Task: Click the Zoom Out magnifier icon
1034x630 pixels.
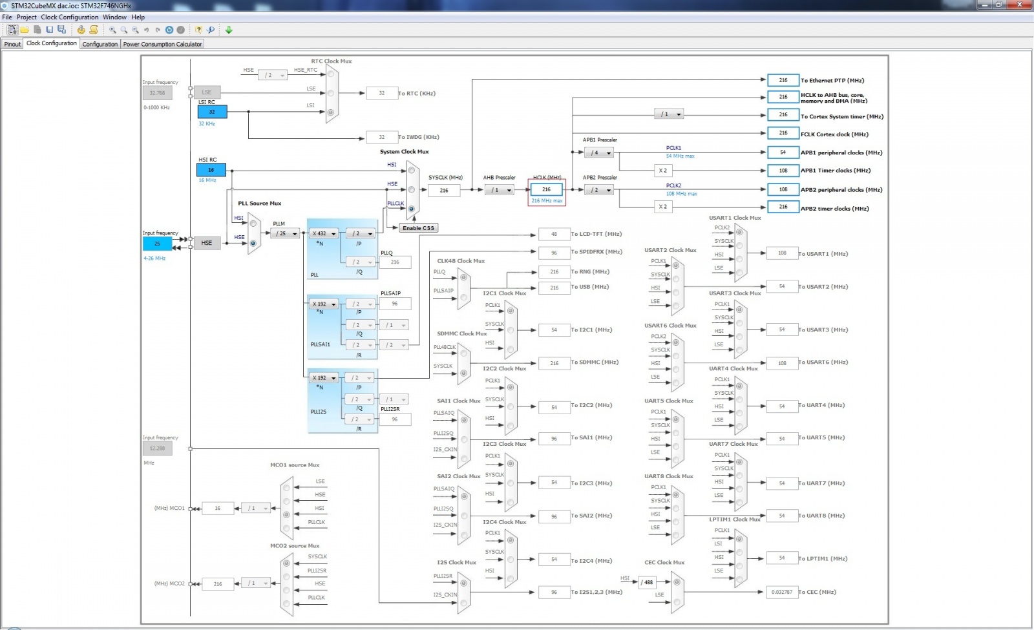Action: (135, 30)
